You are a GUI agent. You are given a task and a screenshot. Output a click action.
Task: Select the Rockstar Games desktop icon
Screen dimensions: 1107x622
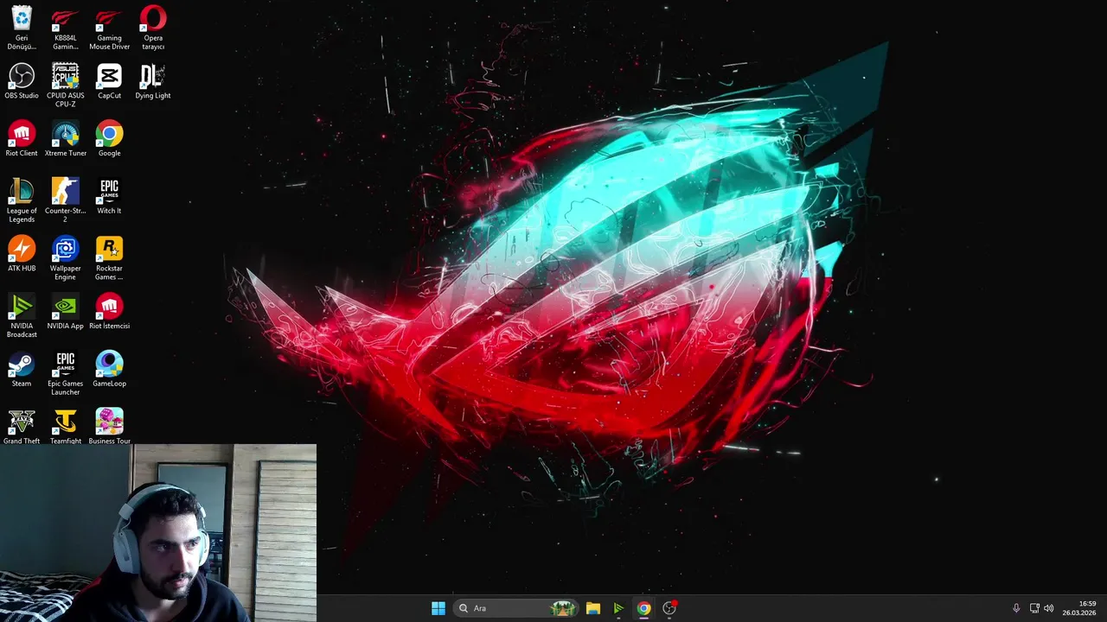click(x=109, y=258)
